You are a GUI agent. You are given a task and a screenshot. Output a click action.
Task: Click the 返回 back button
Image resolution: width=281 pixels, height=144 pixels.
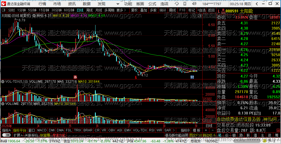pos(211,10)
